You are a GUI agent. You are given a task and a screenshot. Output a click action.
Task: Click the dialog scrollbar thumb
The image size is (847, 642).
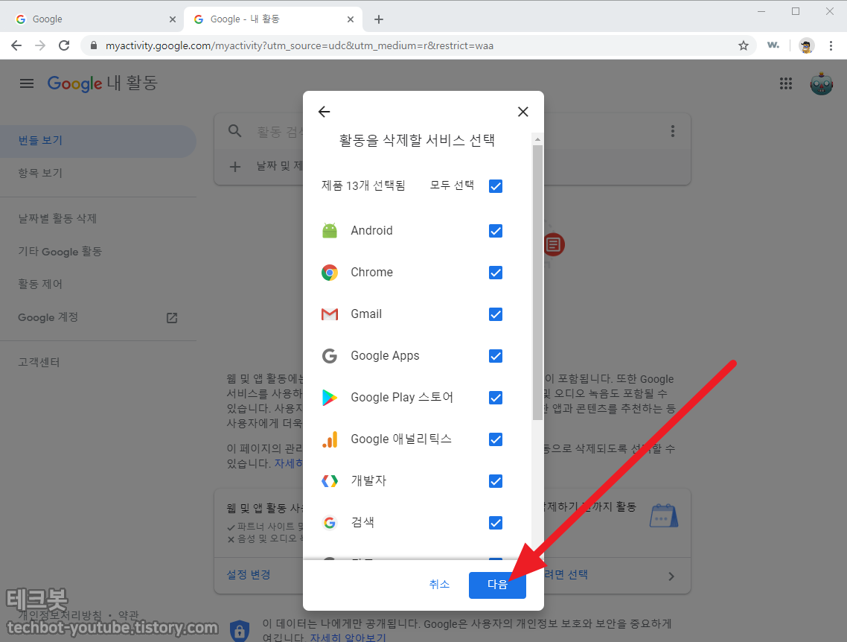(537, 282)
